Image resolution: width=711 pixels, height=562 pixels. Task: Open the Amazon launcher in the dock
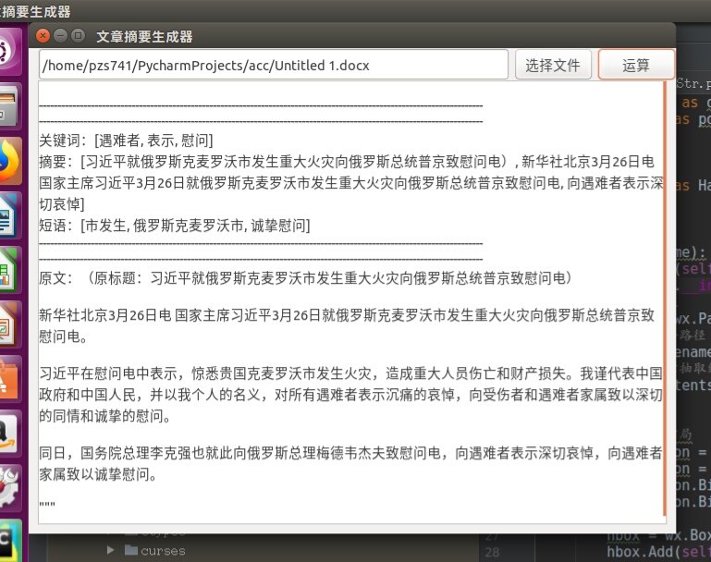(8, 434)
